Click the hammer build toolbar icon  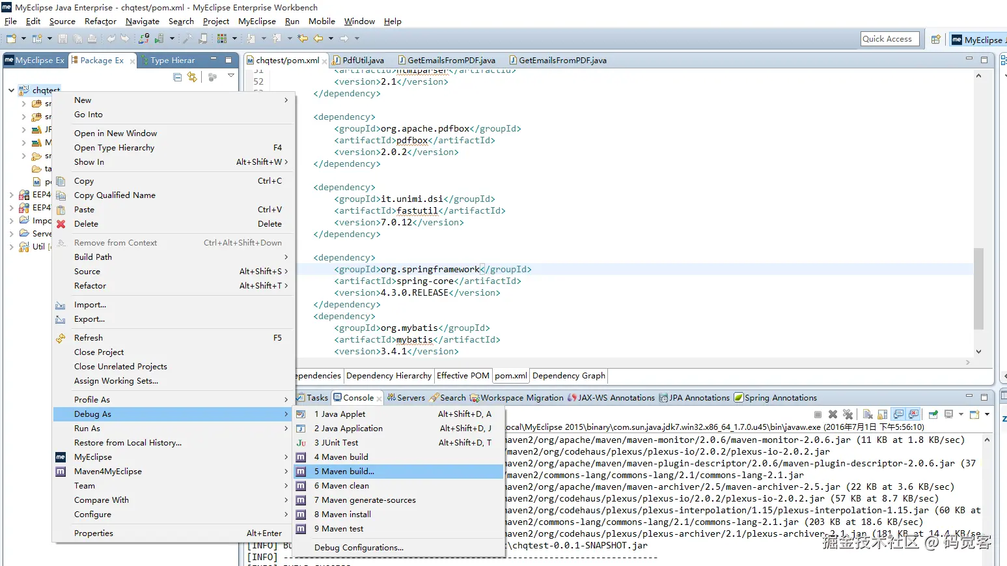pos(188,38)
